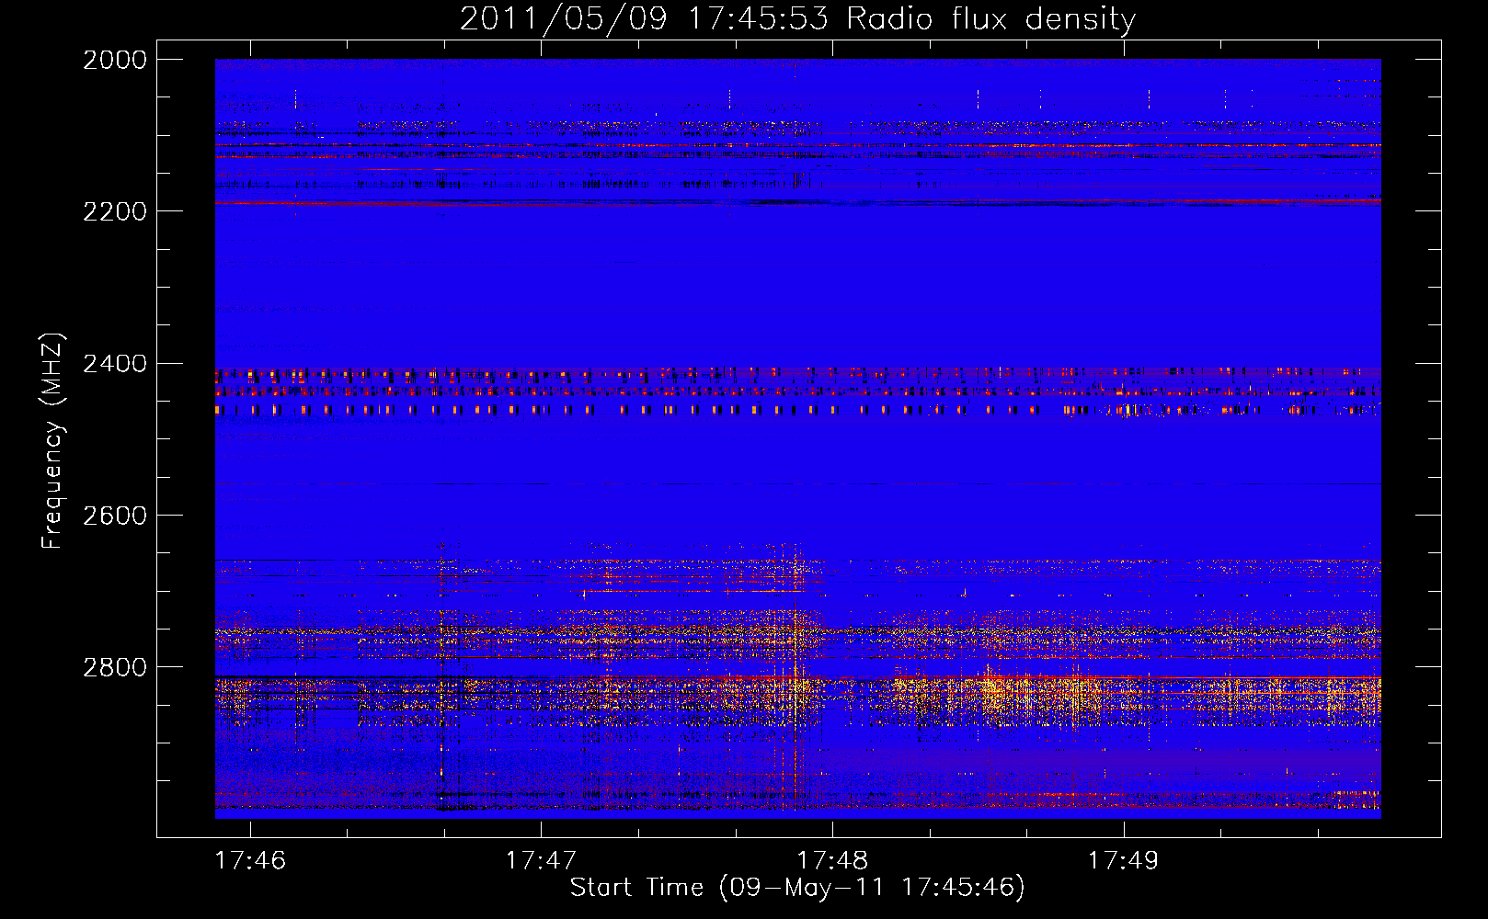Viewport: 1488px width, 919px height.
Task: Select the "Frequency (MHZ)" y-axis label
Action: click(52, 441)
